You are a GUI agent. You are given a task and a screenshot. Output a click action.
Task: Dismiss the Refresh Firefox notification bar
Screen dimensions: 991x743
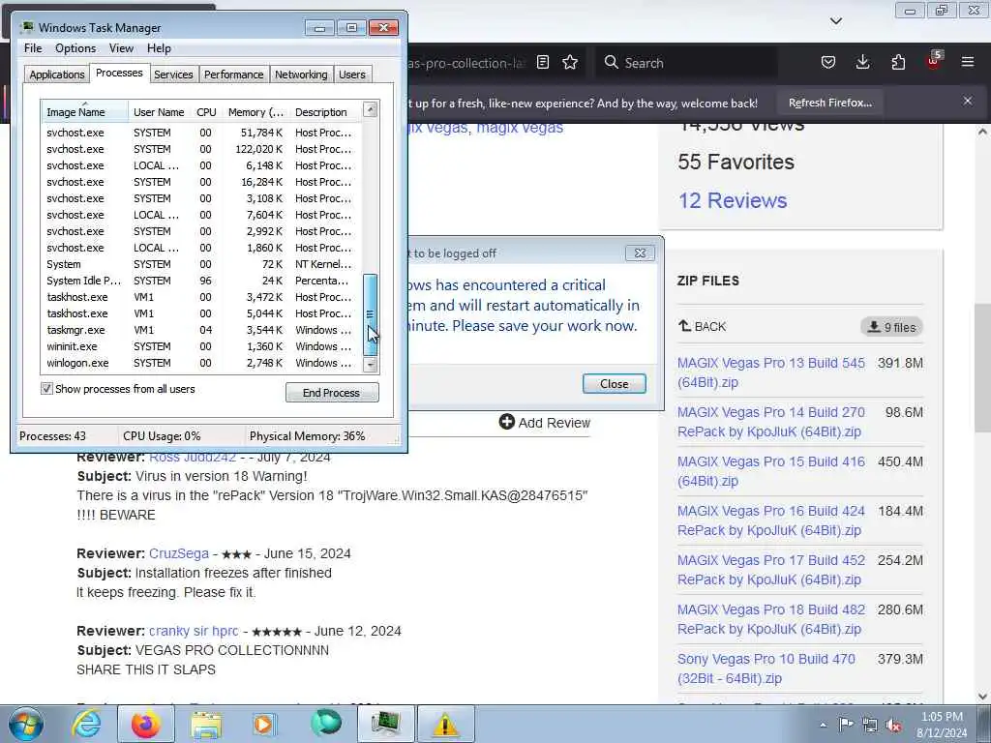pos(968,101)
